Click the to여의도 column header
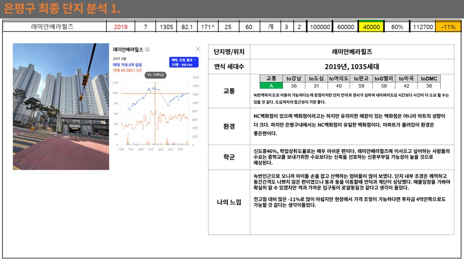The width and height of the screenshot is (464, 260). click(x=339, y=78)
